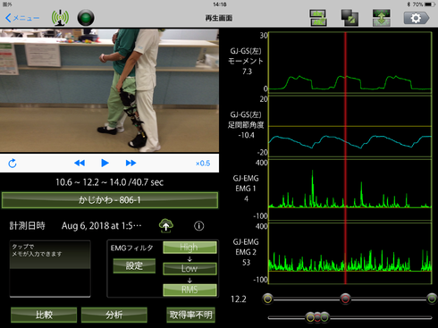The height and width of the screenshot is (328, 438).
Task: Rewind the video playback
Action: tap(80, 163)
